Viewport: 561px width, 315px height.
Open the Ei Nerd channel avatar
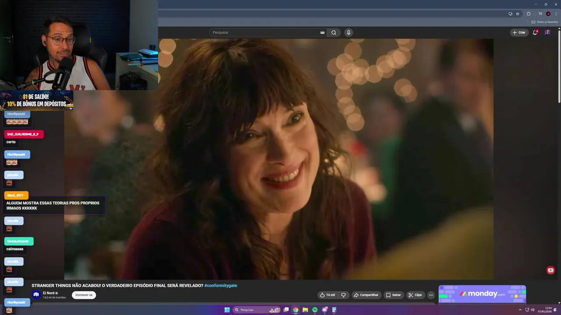36,295
